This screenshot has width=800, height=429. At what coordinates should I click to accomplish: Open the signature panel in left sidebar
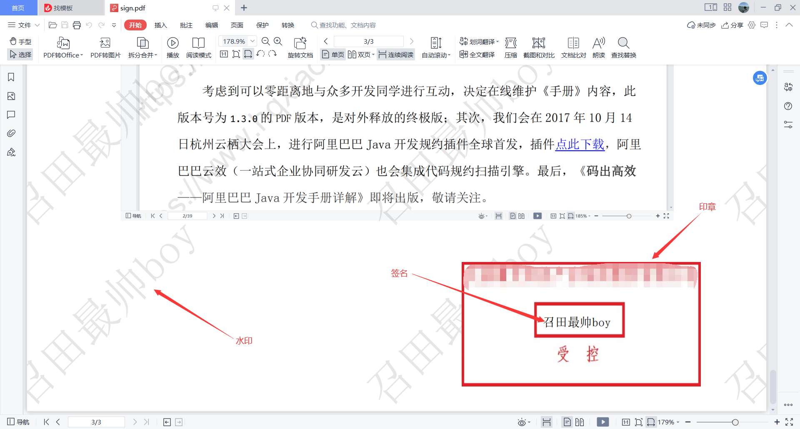tap(11, 152)
